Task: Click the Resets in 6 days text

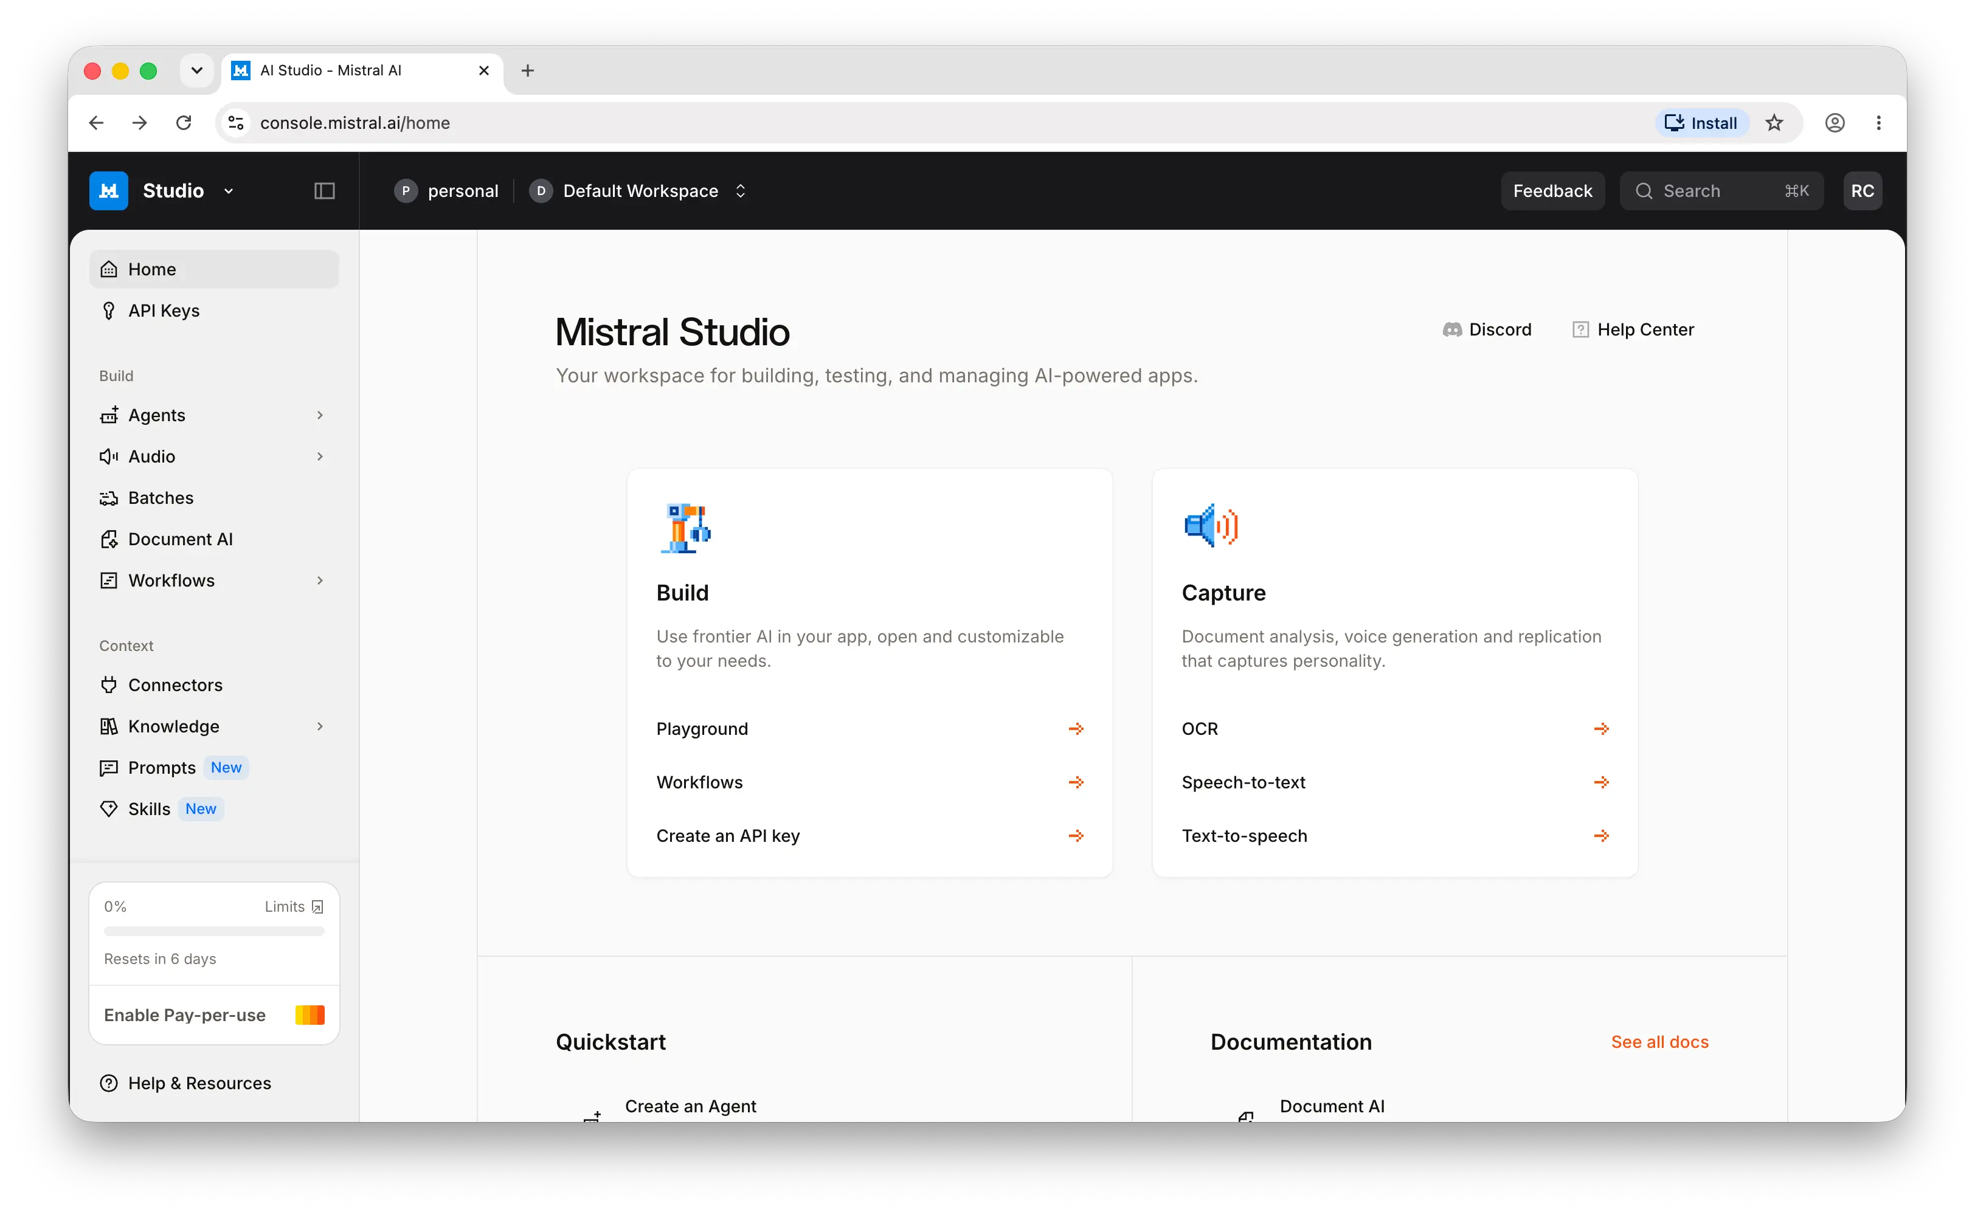Action: point(159,959)
